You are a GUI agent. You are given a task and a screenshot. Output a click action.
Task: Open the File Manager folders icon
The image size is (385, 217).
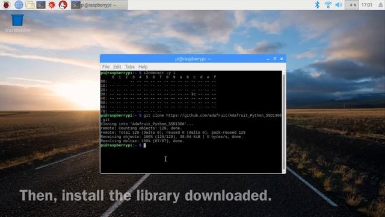click(30, 5)
